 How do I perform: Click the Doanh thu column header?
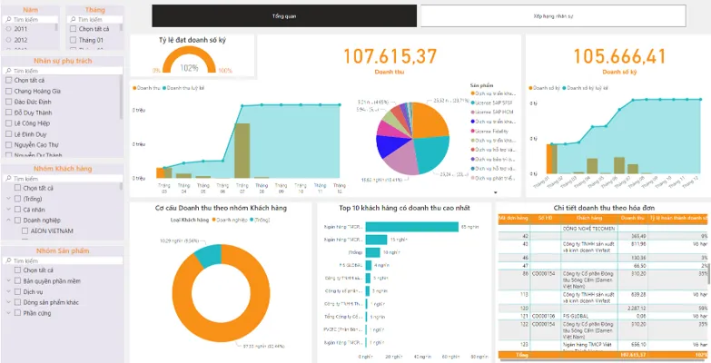point(633,219)
